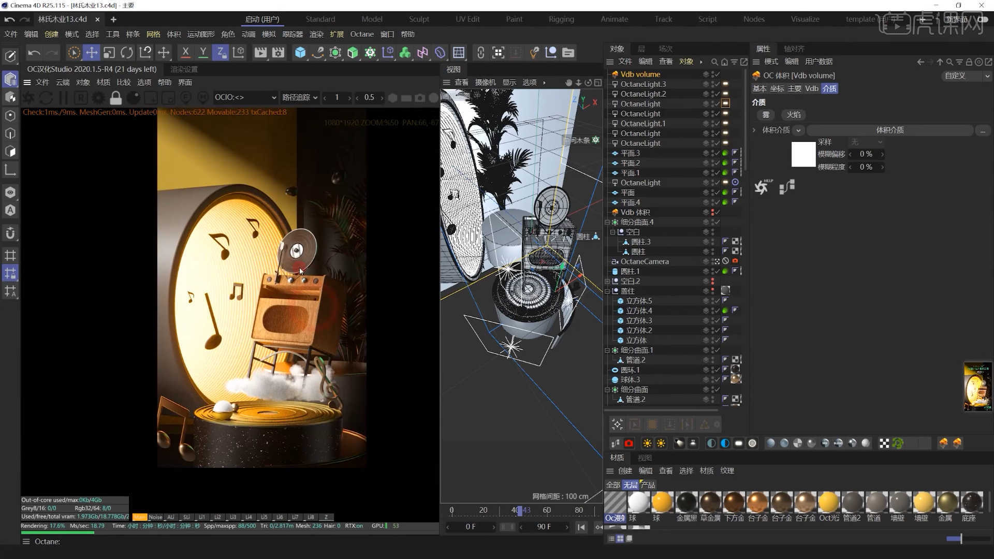Toggle X axis lock
This screenshot has height=559, width=994.
pos(185,52)
